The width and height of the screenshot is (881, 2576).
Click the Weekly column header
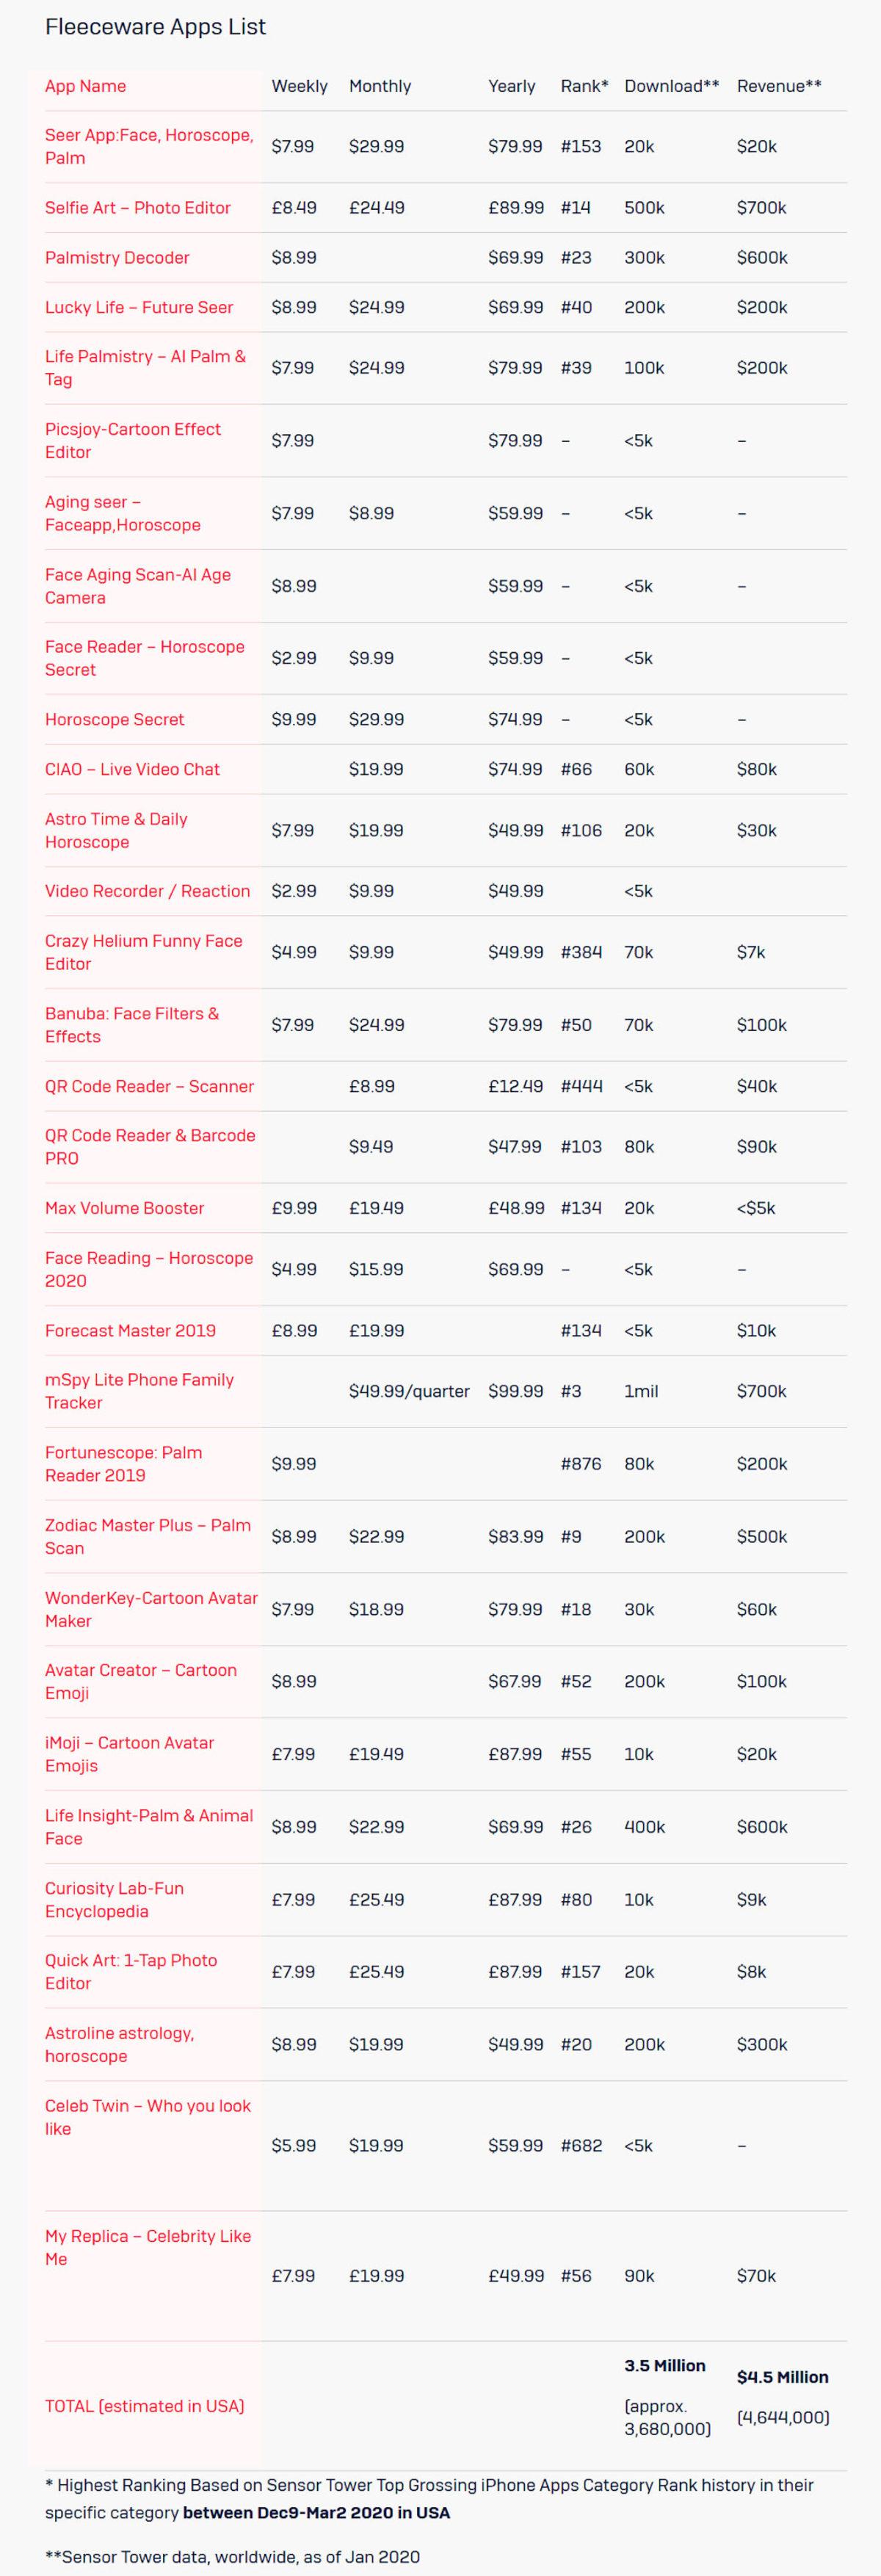(x=299, y=86)
